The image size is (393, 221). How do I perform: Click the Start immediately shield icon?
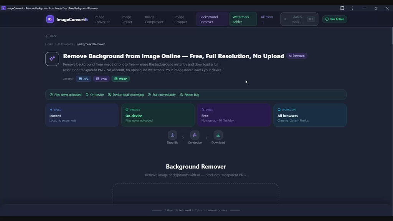[149, 95]
